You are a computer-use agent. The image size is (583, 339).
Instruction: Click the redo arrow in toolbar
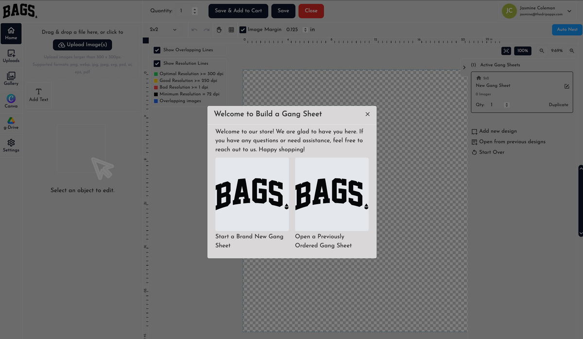(x=206, y=30)
